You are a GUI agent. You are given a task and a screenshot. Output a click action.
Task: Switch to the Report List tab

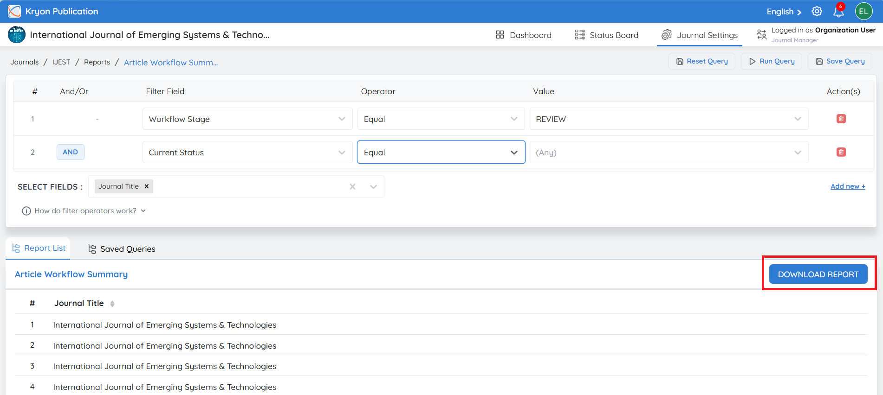(39, 248)
